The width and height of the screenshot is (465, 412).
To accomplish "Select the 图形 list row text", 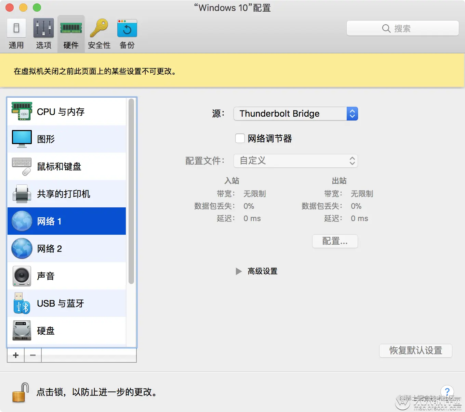I will pos(46,139).
